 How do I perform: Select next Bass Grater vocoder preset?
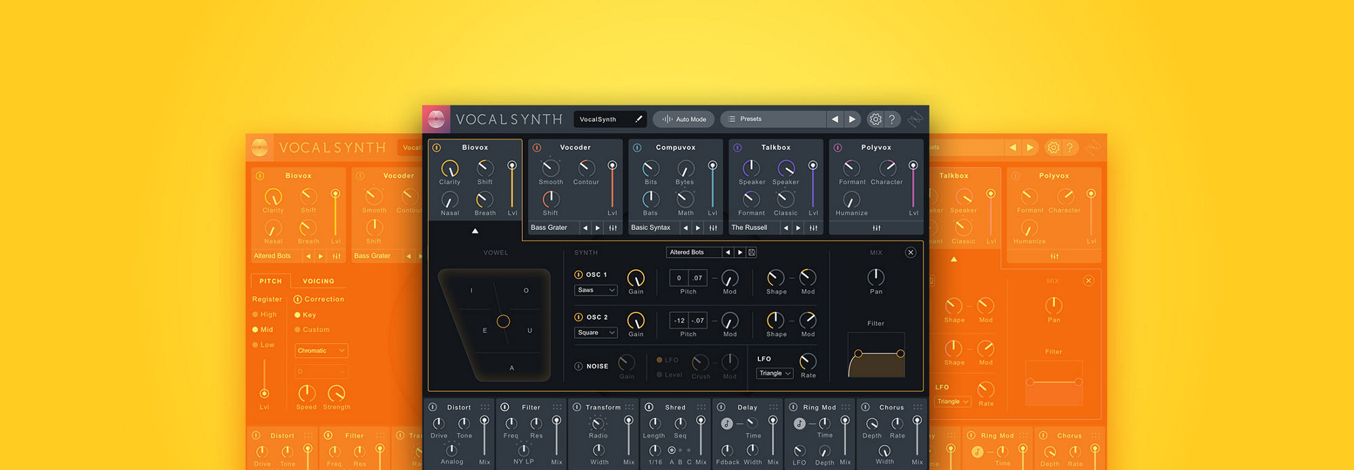click(x=598, y=228)
